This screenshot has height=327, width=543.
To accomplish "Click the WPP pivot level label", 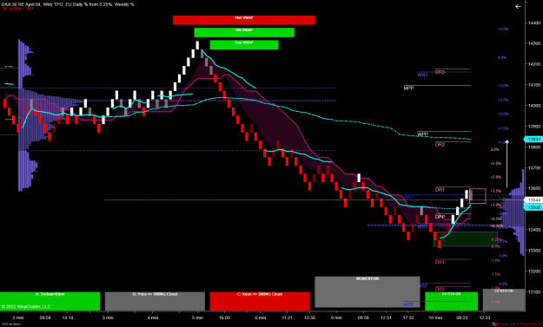I will [422, 134].
